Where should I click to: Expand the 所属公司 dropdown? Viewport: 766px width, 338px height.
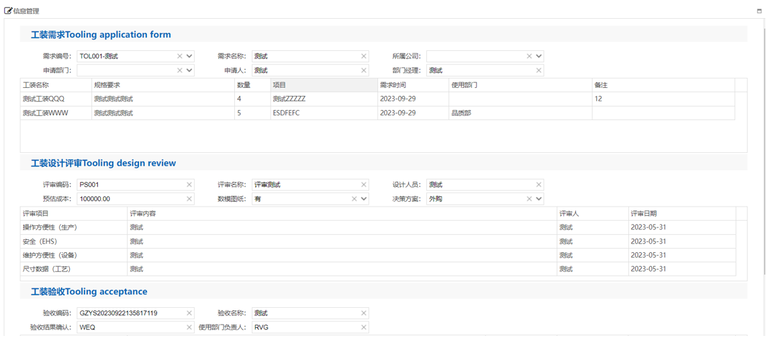pos(538,56)
